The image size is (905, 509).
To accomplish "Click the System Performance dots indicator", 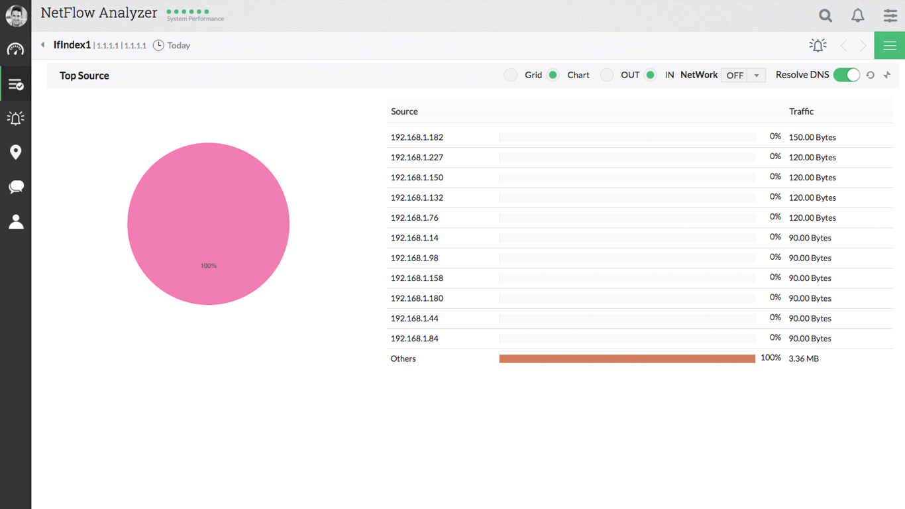I will (188, 11).
